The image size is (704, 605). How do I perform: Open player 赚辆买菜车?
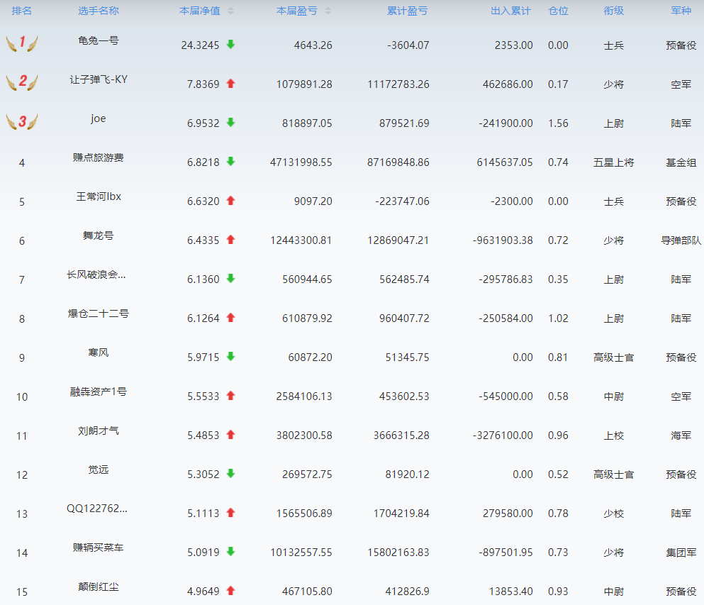pyautogui.click(x=99, y=548)
